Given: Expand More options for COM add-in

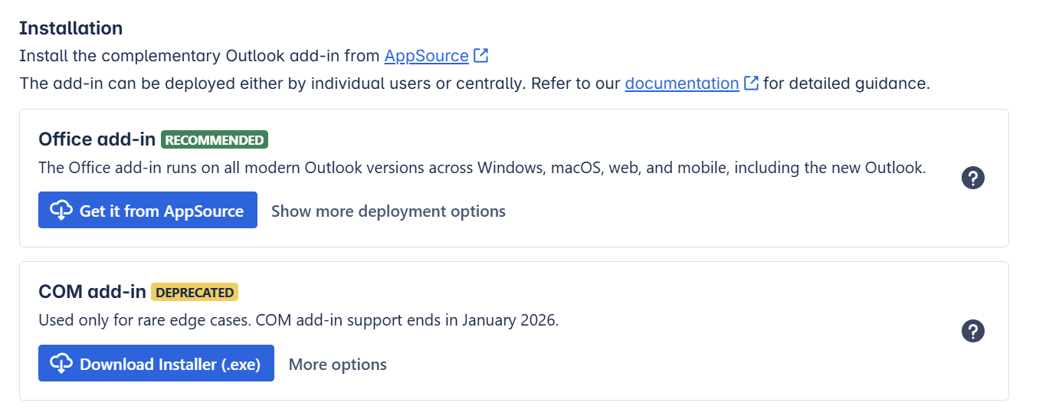Looking at the screenshot, I should (337, 365).
